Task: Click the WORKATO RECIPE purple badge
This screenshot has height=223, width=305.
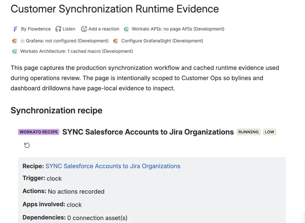Action: (39, 132)
